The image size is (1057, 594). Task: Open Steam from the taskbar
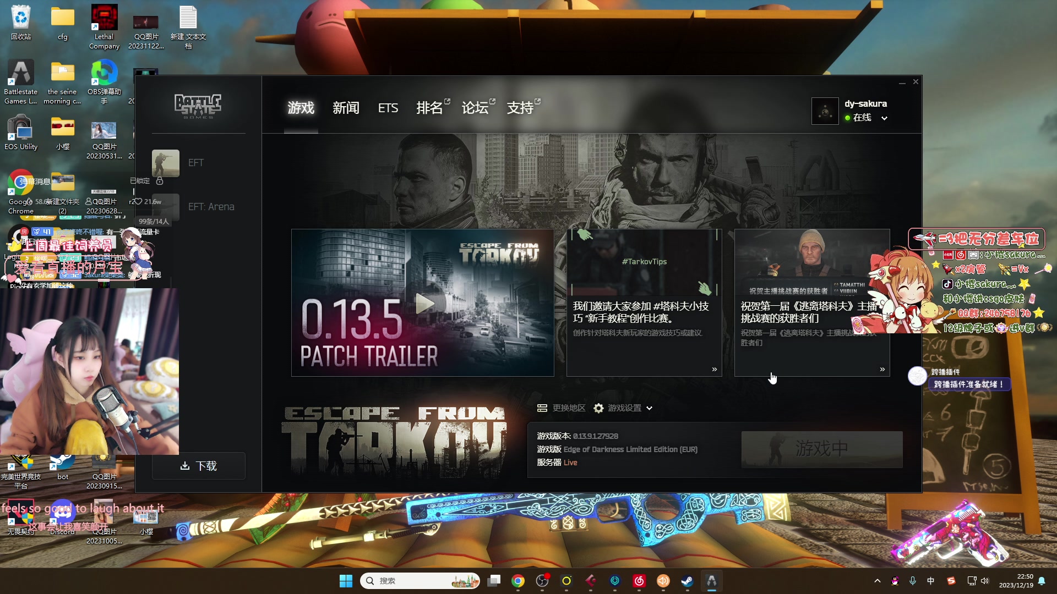tap(687, 581)
